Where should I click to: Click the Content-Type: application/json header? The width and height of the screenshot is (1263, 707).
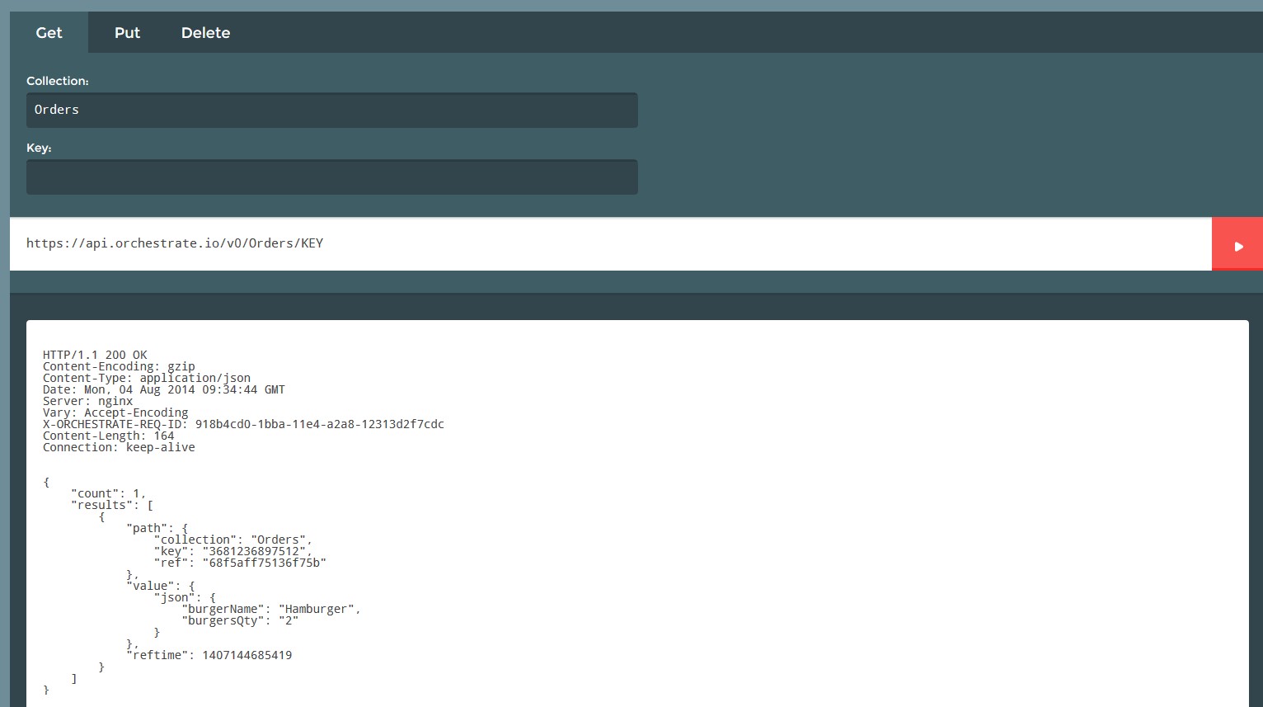click(147, 378)
